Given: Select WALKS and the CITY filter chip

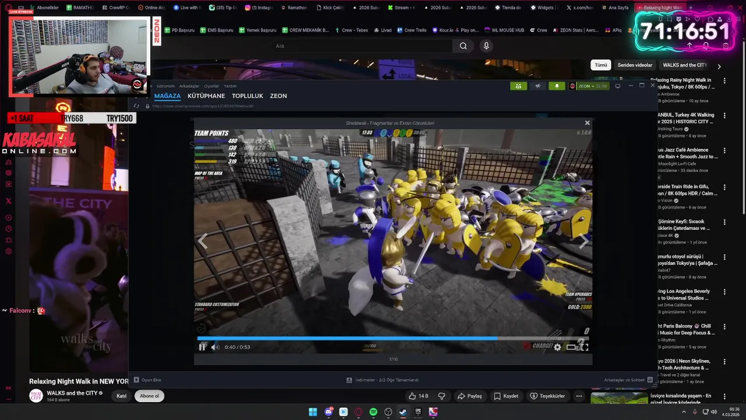Looking at the screenshot, I should (685, 65).
